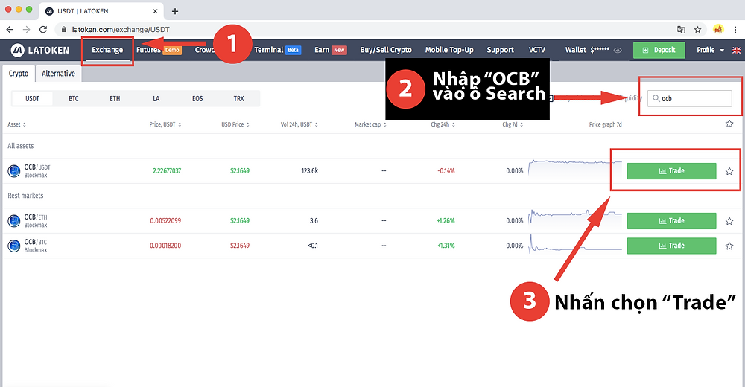Toggle wallet balance visibility eye icon
Screen dimensions: 745x387
tap(618, 51)
